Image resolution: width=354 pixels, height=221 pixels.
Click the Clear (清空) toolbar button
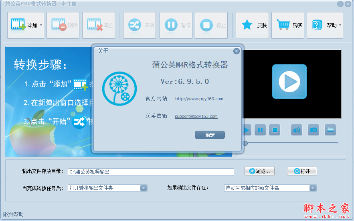click(x=99, y=25)
